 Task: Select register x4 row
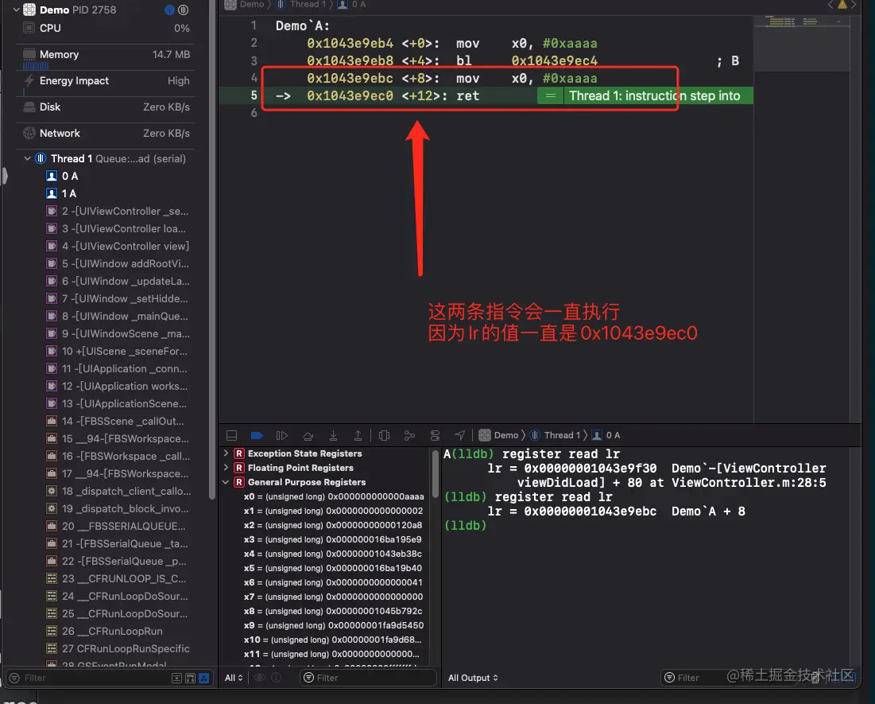[332, 554]
